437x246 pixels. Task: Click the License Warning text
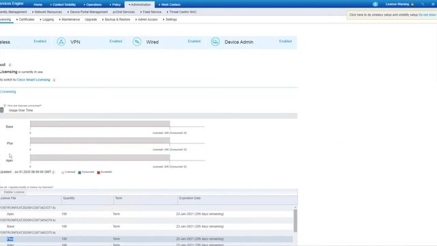[x=397, y=4]
